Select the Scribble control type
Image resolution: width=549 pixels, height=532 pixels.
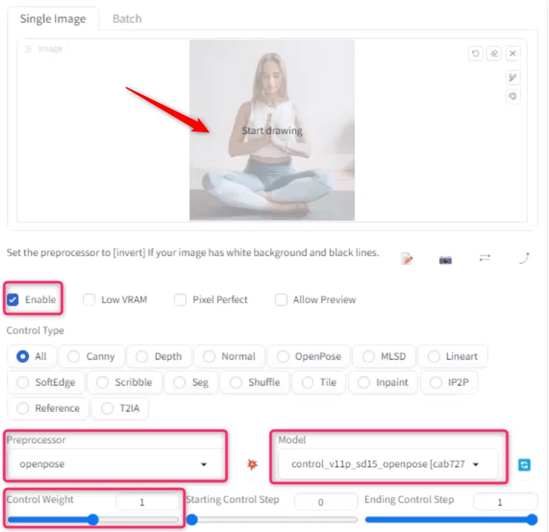click(124, 382)
